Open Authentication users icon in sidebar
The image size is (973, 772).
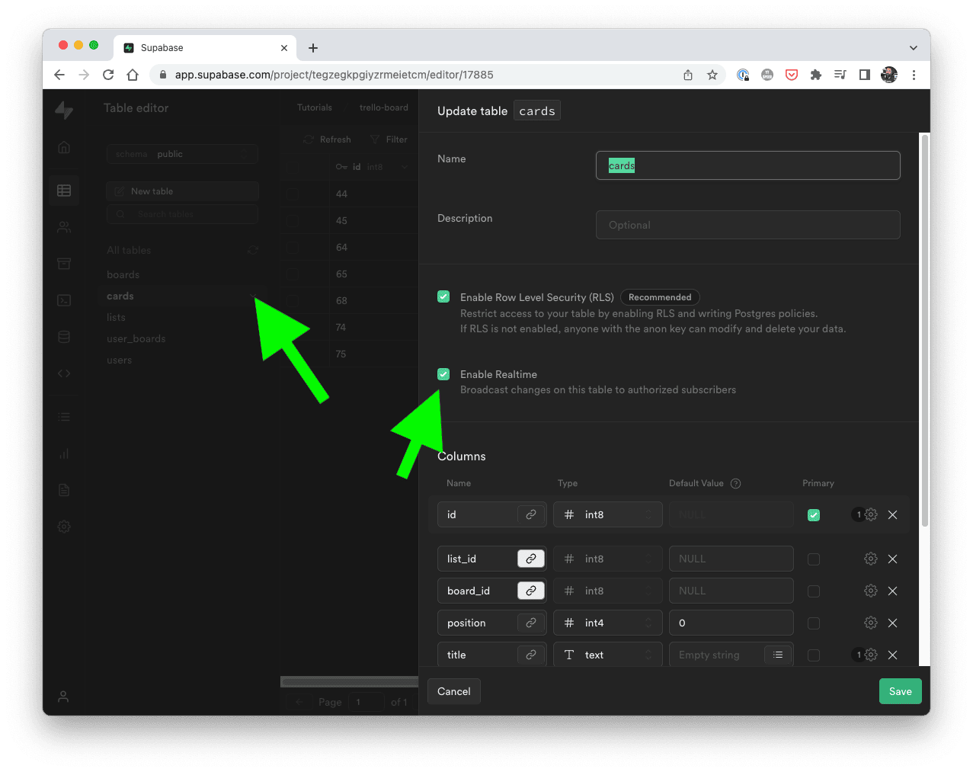coord(64,227)
